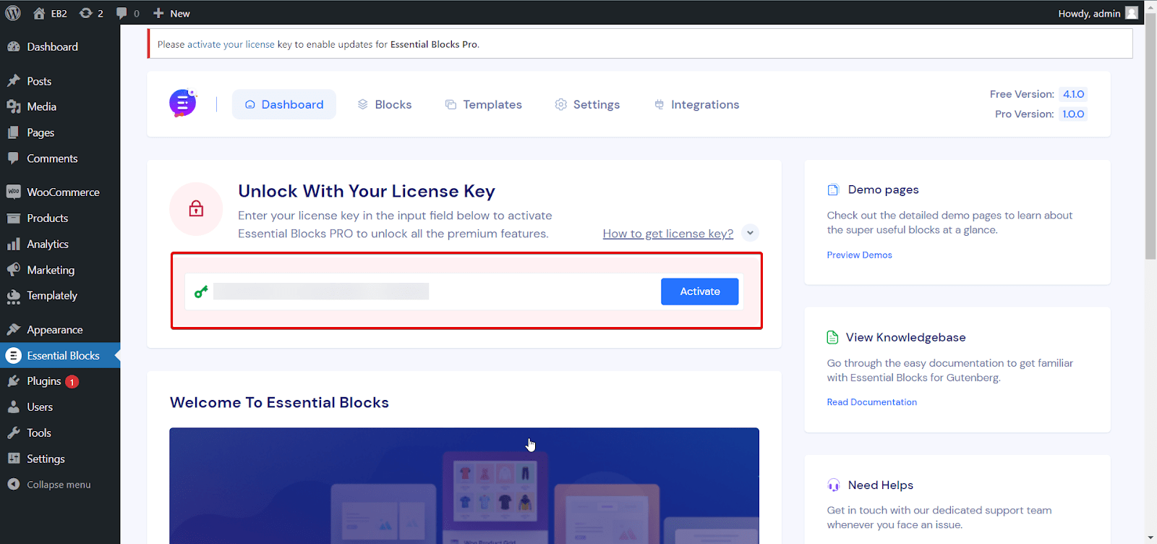Open Pages in the sidebar
Image resolution: width=1157 pixels, height=544 pixels.
pyautogui.click(x=59, y=133)
